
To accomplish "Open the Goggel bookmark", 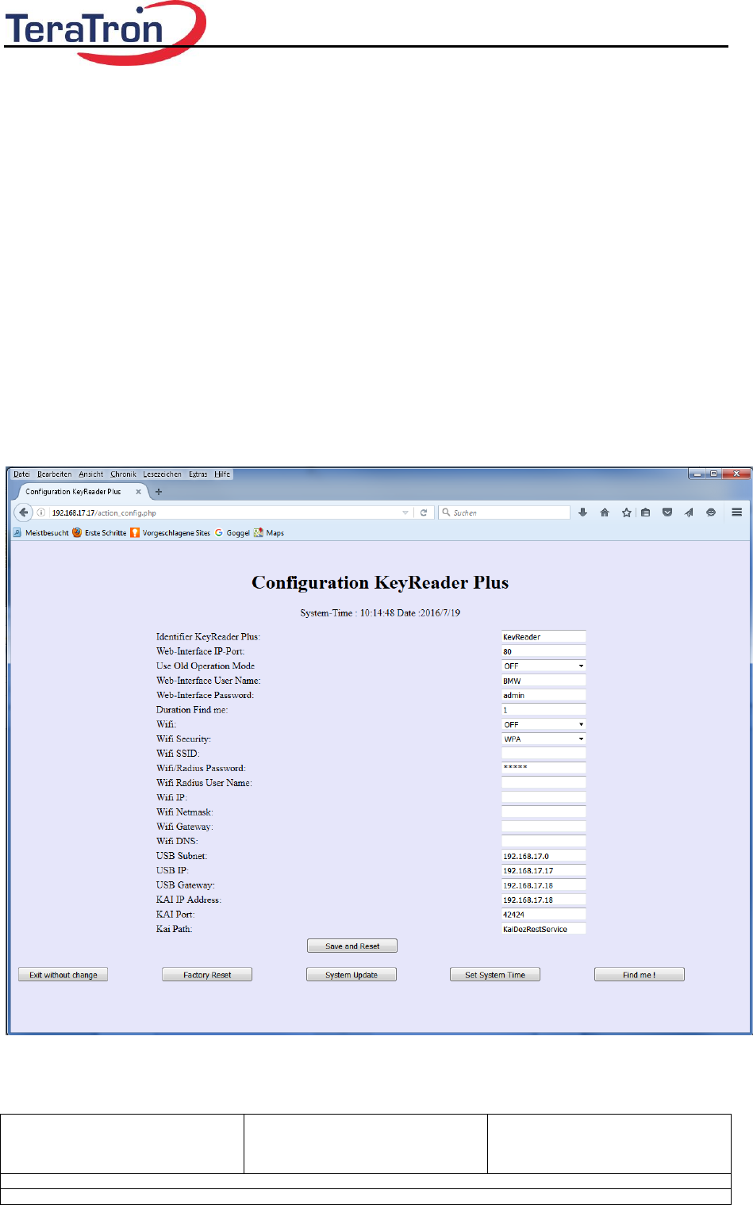I will click(232, 533).
